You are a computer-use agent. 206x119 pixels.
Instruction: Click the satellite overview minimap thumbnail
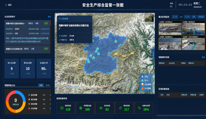[149, 19]
